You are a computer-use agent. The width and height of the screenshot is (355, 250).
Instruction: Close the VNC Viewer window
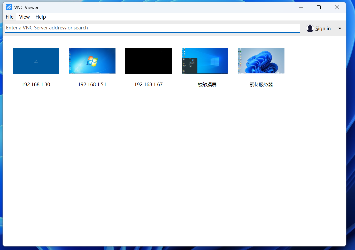coord(337,7)
